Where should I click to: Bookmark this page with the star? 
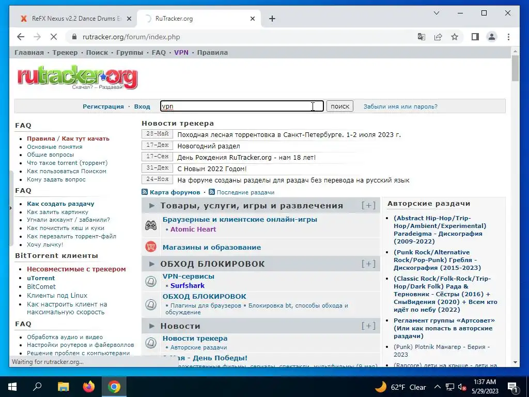click(x=455, y=37)
